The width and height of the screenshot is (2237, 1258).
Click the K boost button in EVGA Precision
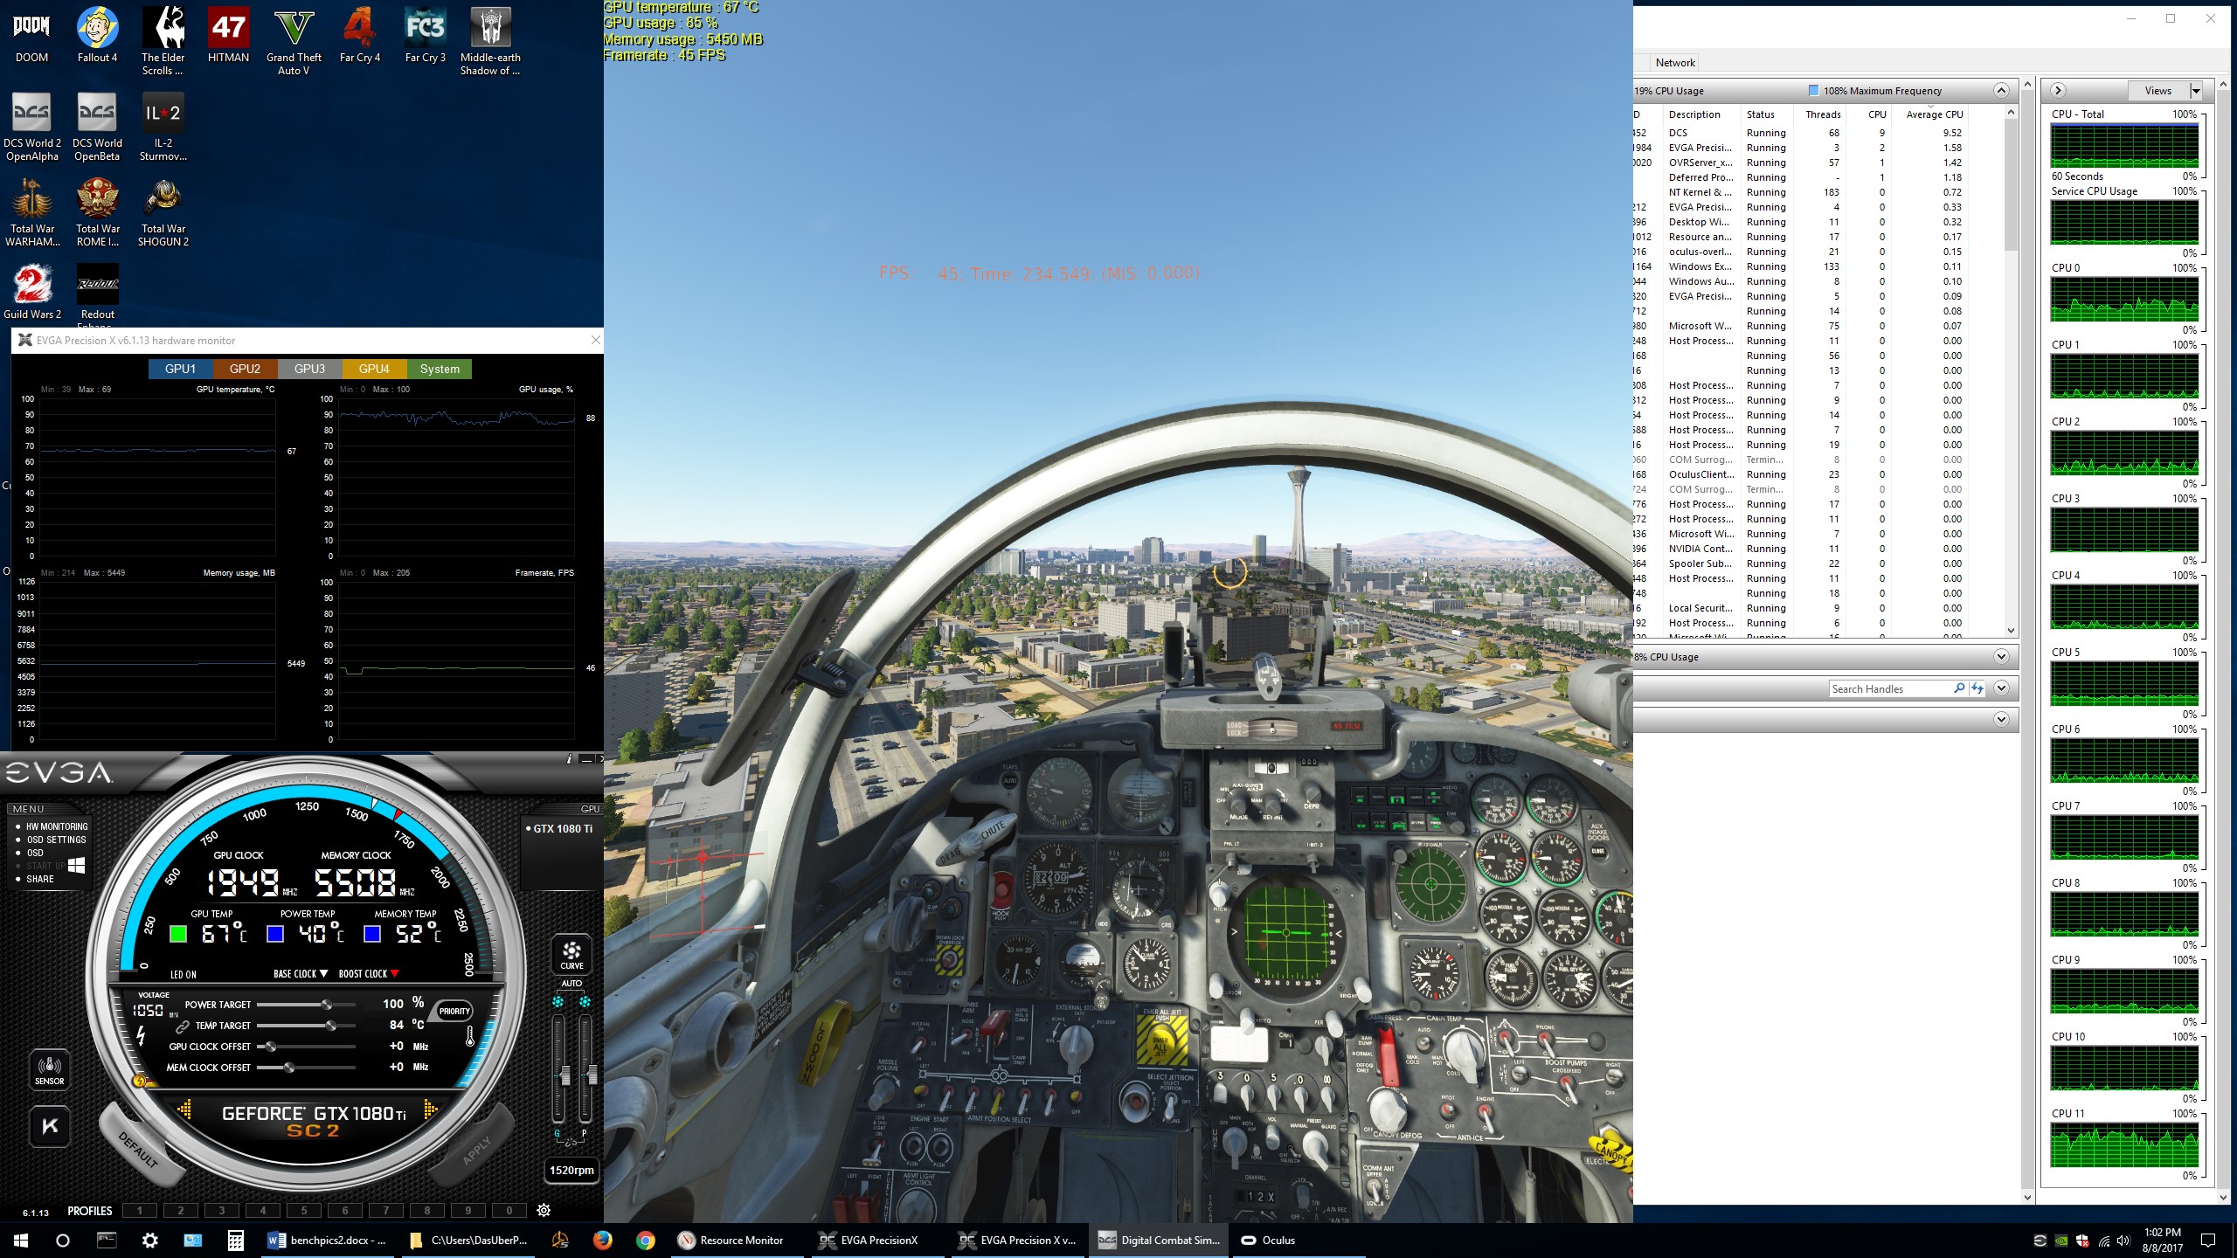click(50, 1126)
